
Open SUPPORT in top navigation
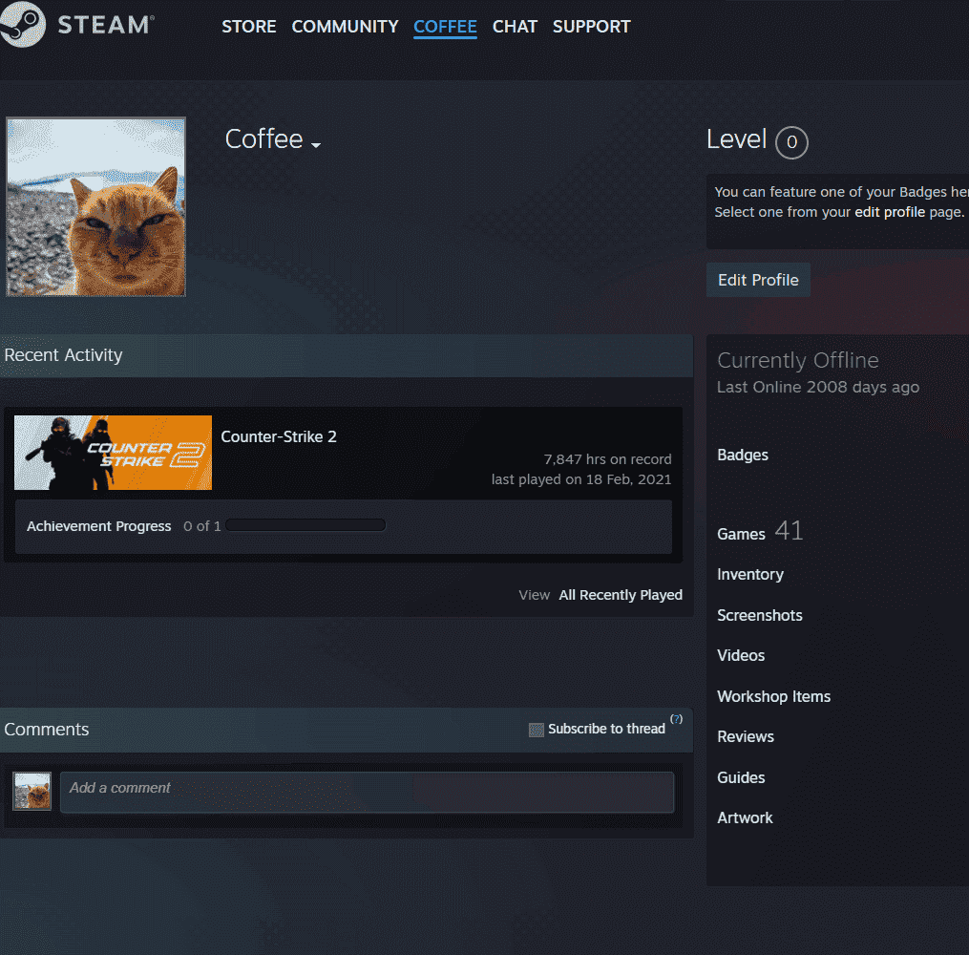[591, 27]
